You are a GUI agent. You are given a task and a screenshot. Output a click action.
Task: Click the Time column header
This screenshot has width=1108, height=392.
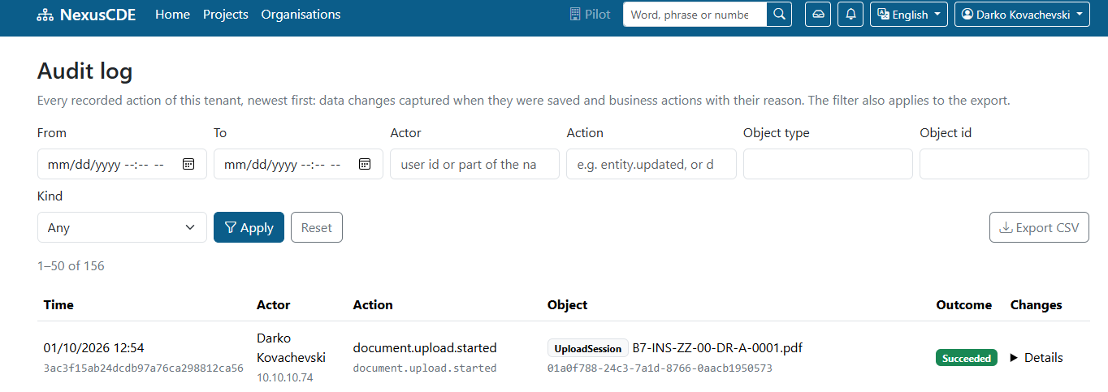(58, 305)
